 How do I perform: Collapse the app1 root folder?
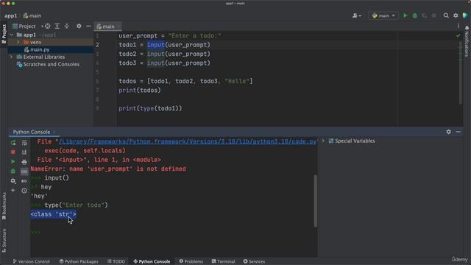pos(12,35)
